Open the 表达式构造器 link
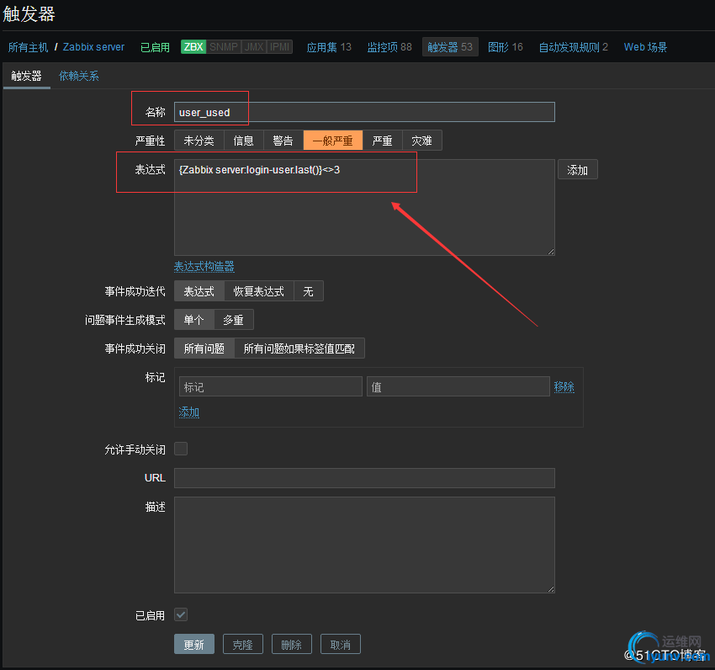 (204, 266)
